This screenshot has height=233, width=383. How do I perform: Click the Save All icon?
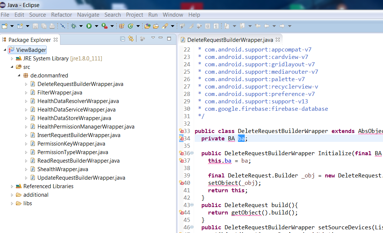[44, 26]
